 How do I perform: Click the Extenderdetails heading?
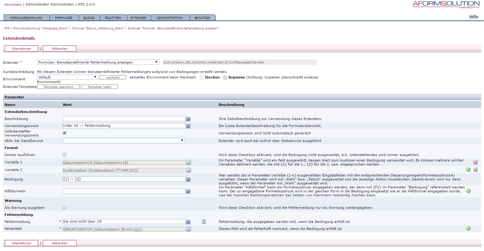[x=19, y=38]
